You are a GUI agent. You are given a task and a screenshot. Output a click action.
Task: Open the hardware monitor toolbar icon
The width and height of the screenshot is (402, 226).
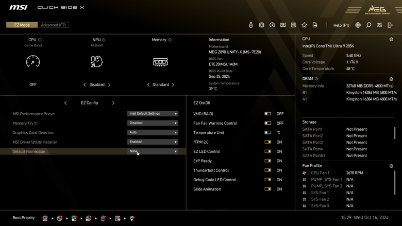tap(283, 25)
